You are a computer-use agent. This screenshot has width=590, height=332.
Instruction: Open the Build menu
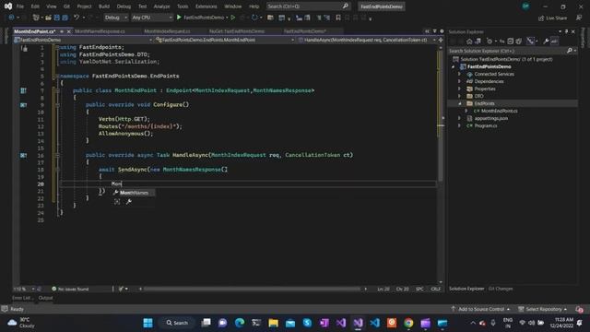[x=104, y=6]
